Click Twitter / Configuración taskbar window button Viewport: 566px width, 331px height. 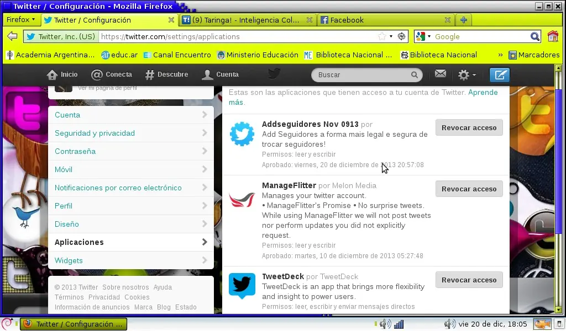pyautogui.click(x=74, y=324)
